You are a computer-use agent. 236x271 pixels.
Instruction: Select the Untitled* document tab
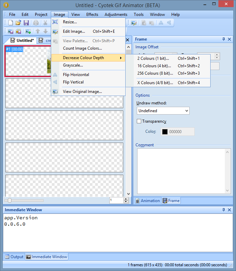(x=22, y=41)
